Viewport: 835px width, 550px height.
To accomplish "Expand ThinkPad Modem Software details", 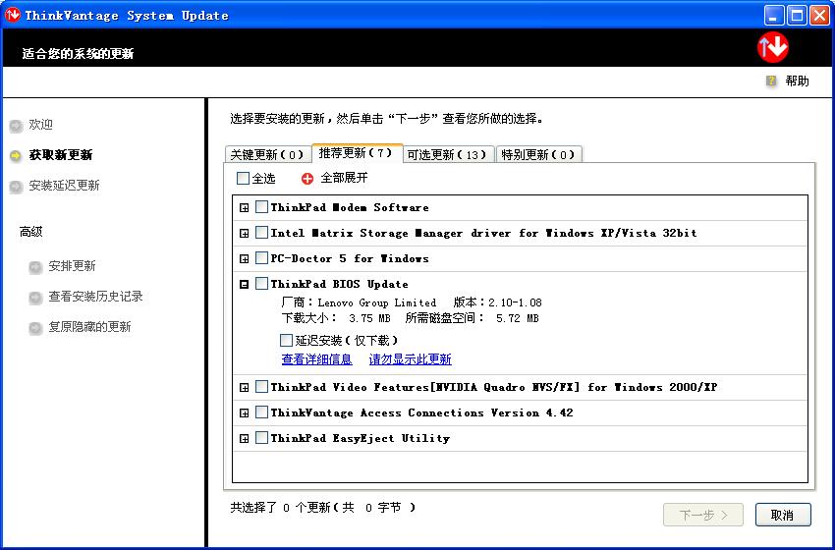I will [244, 207].
